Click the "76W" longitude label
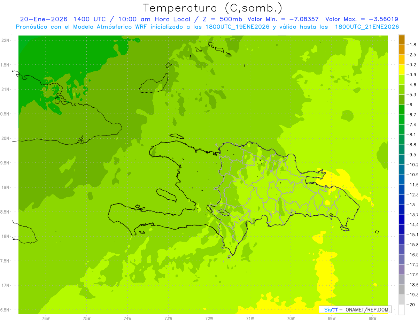The image size is (418, 323). click(x=46, y=318)
